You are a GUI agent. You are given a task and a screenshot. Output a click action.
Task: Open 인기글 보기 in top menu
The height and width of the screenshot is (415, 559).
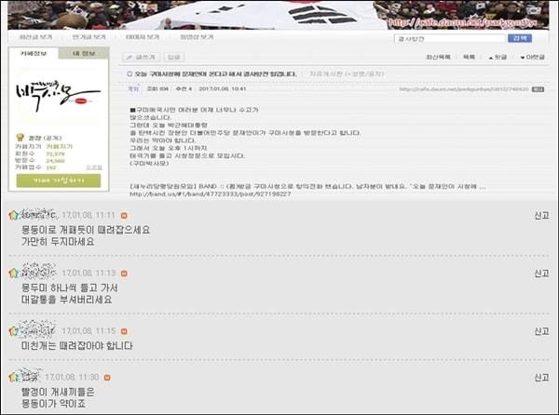point(89,37)
